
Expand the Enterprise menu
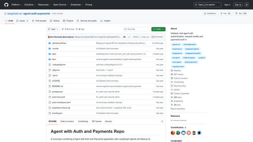pos(77,5)
